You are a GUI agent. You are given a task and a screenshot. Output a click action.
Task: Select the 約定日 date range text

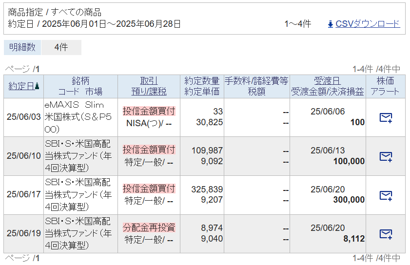94,24
